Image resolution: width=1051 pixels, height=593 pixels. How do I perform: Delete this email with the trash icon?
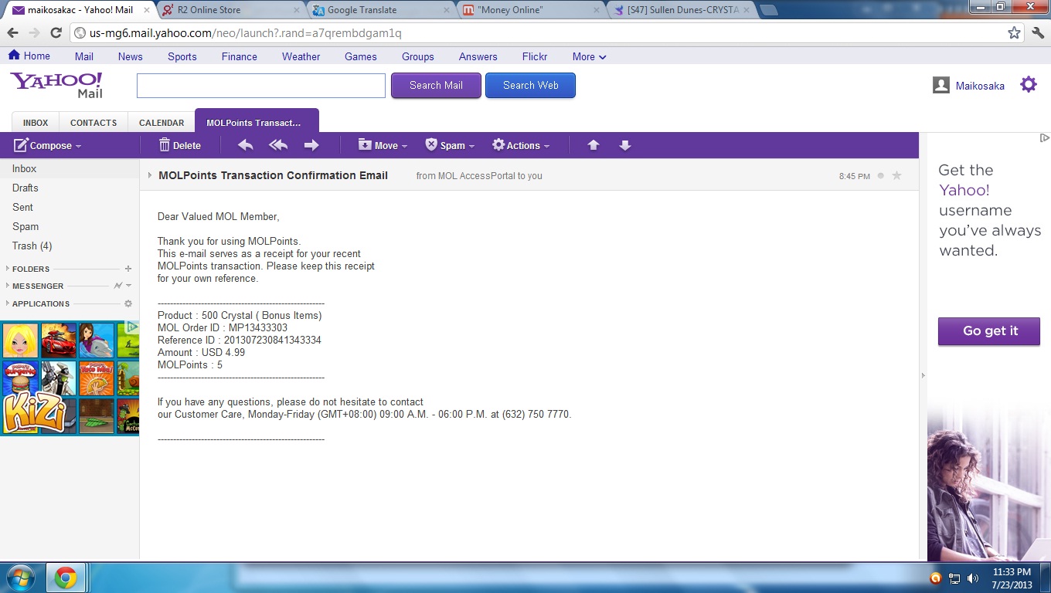[x=179, y=145]
